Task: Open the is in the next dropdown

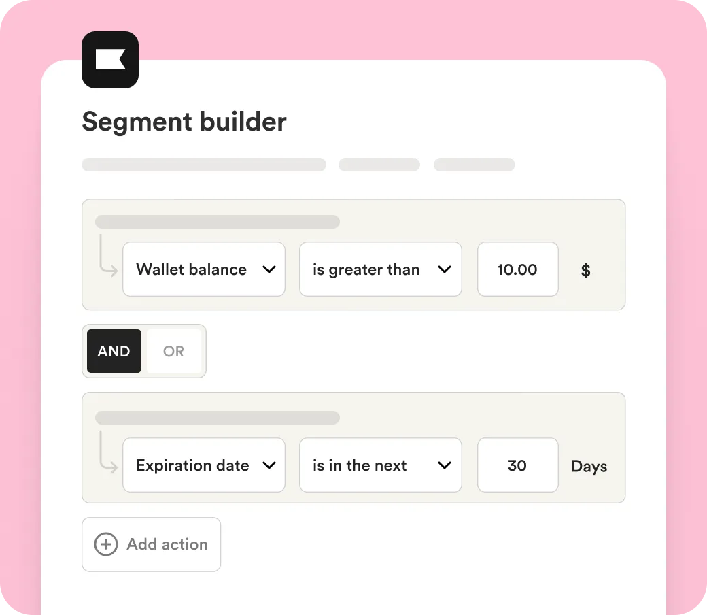Action: click(x=380, y=465)
